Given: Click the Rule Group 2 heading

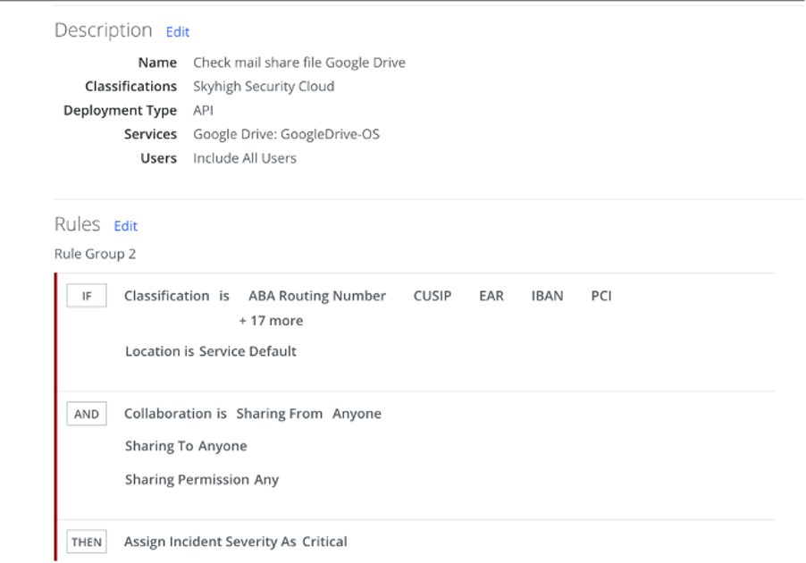Looking at the screenshot, I should coord(95,254).
